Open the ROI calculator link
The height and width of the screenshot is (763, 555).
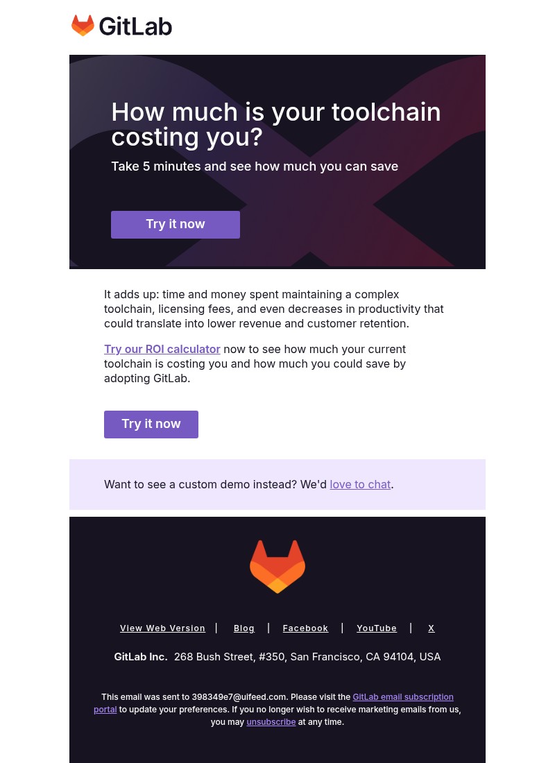click(x=162, y=349)
